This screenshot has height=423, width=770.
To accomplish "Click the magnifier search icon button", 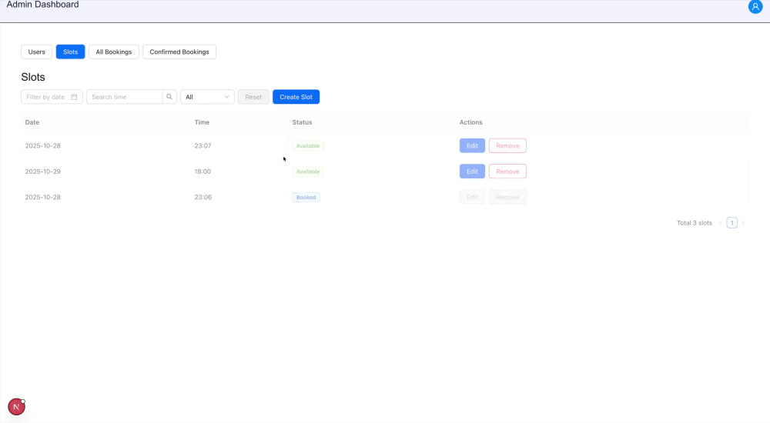I will click(169, 97).
